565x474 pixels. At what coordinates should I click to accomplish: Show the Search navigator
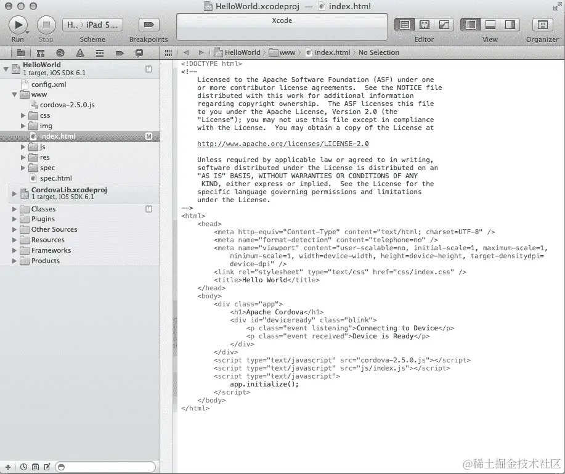click(x=60, y=53)
